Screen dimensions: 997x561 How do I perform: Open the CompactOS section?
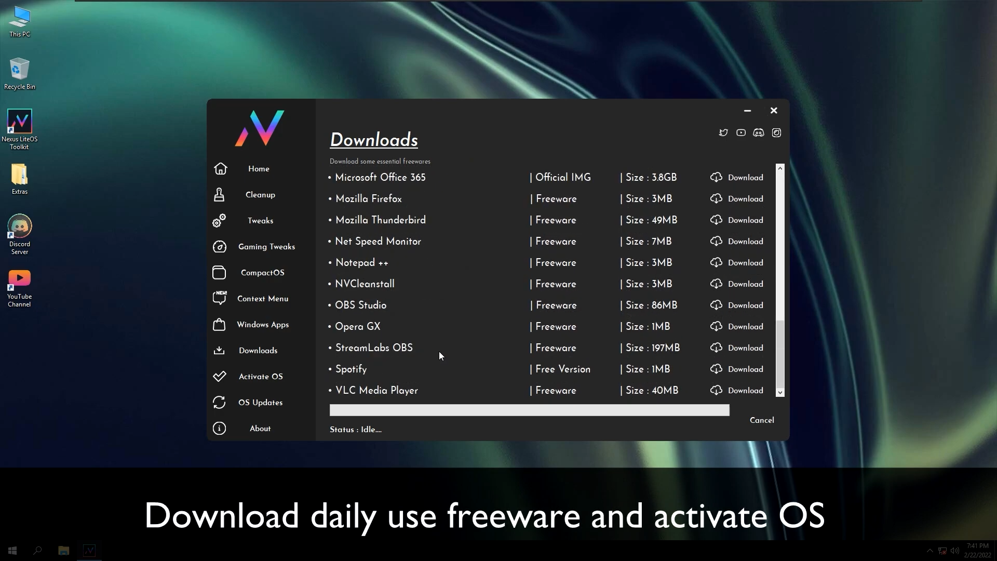pos(262,273)
